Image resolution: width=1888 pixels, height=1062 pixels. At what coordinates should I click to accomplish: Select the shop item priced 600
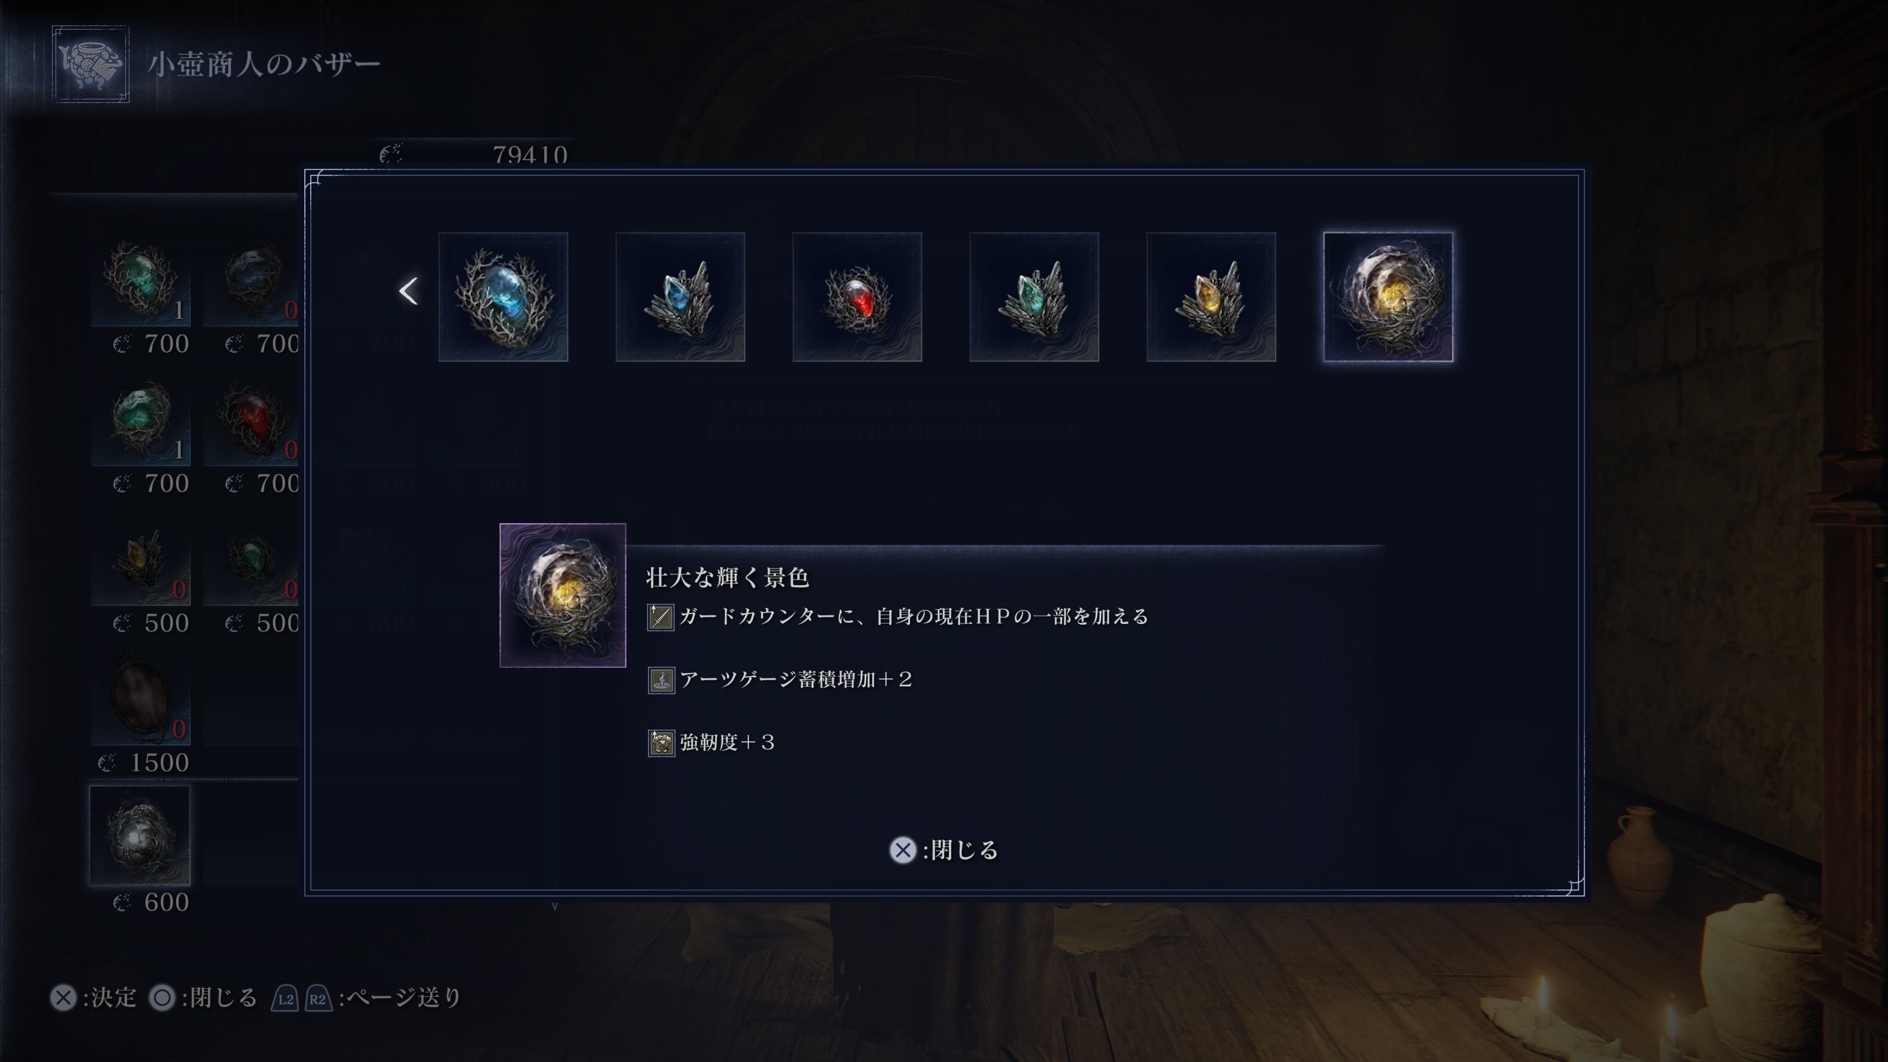click(x=140, y=835)
